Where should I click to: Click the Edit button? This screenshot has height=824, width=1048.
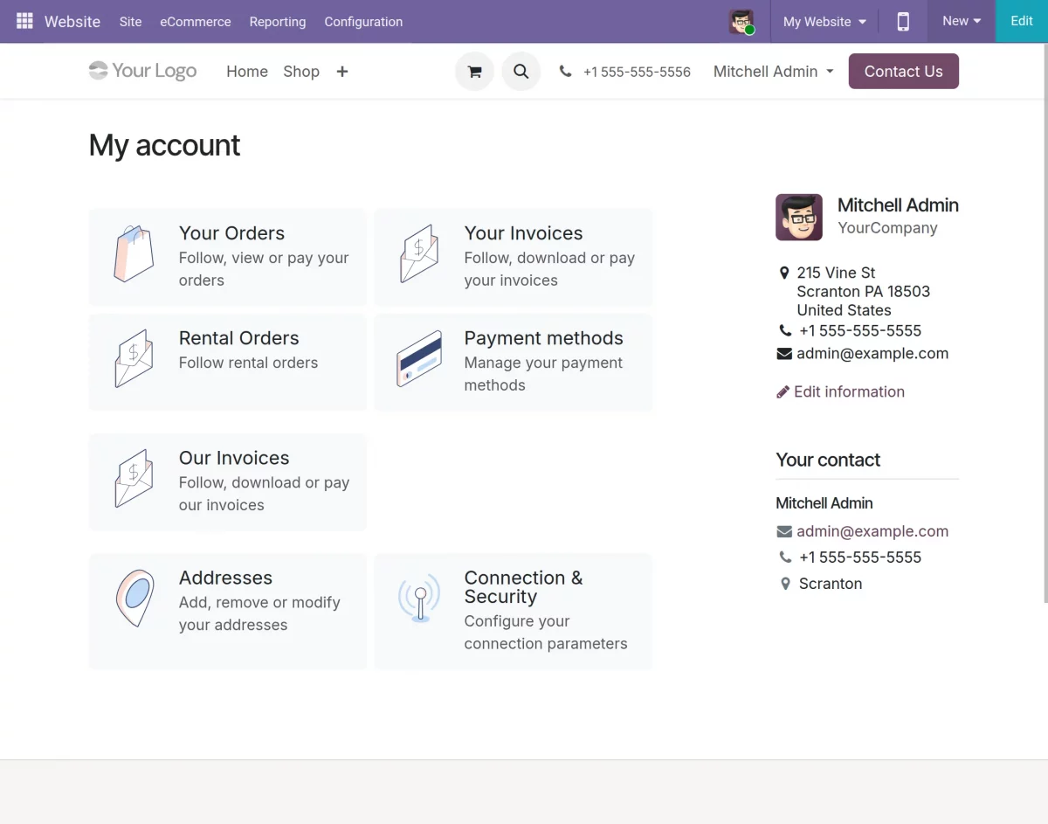(x=1022, y=21)
